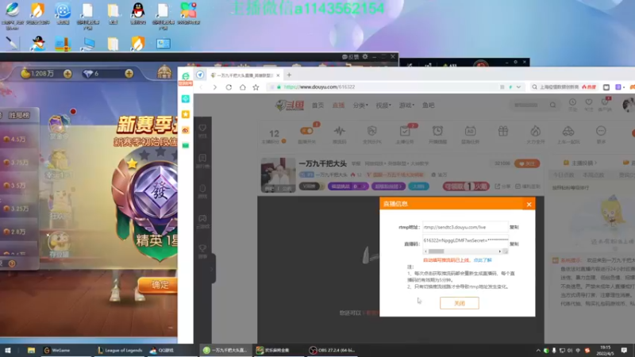Select 直播 in Douyu navigation
Screen dimensions: 635x357
tap(338, 106)
